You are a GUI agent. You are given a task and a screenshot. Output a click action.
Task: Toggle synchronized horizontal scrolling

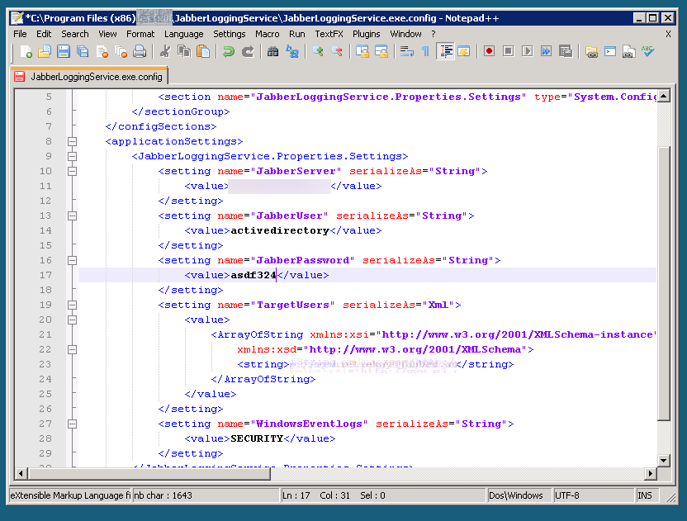click(381, 52)
